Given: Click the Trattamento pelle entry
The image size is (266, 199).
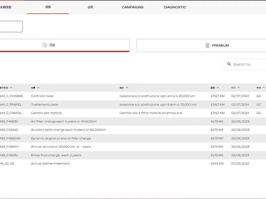Looking at the screenshot, I should [45, 104].
